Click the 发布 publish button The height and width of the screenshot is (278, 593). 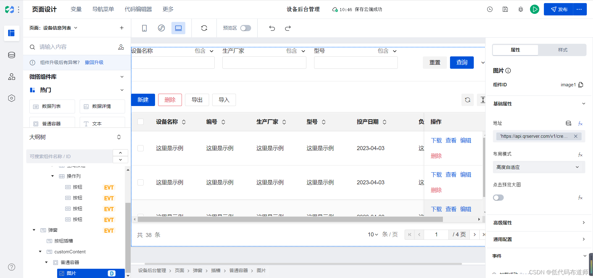pos(559,9)
